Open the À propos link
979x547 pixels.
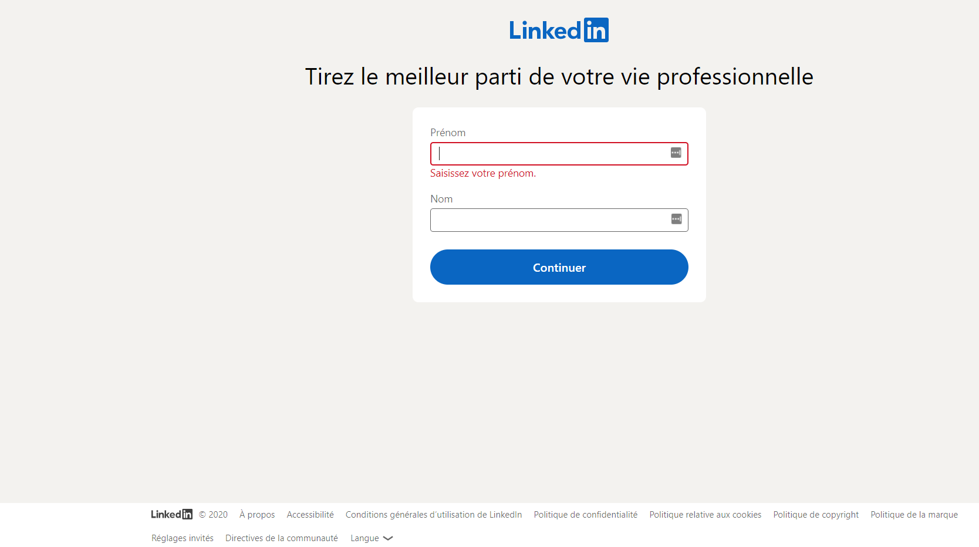(x=257, y=515)
